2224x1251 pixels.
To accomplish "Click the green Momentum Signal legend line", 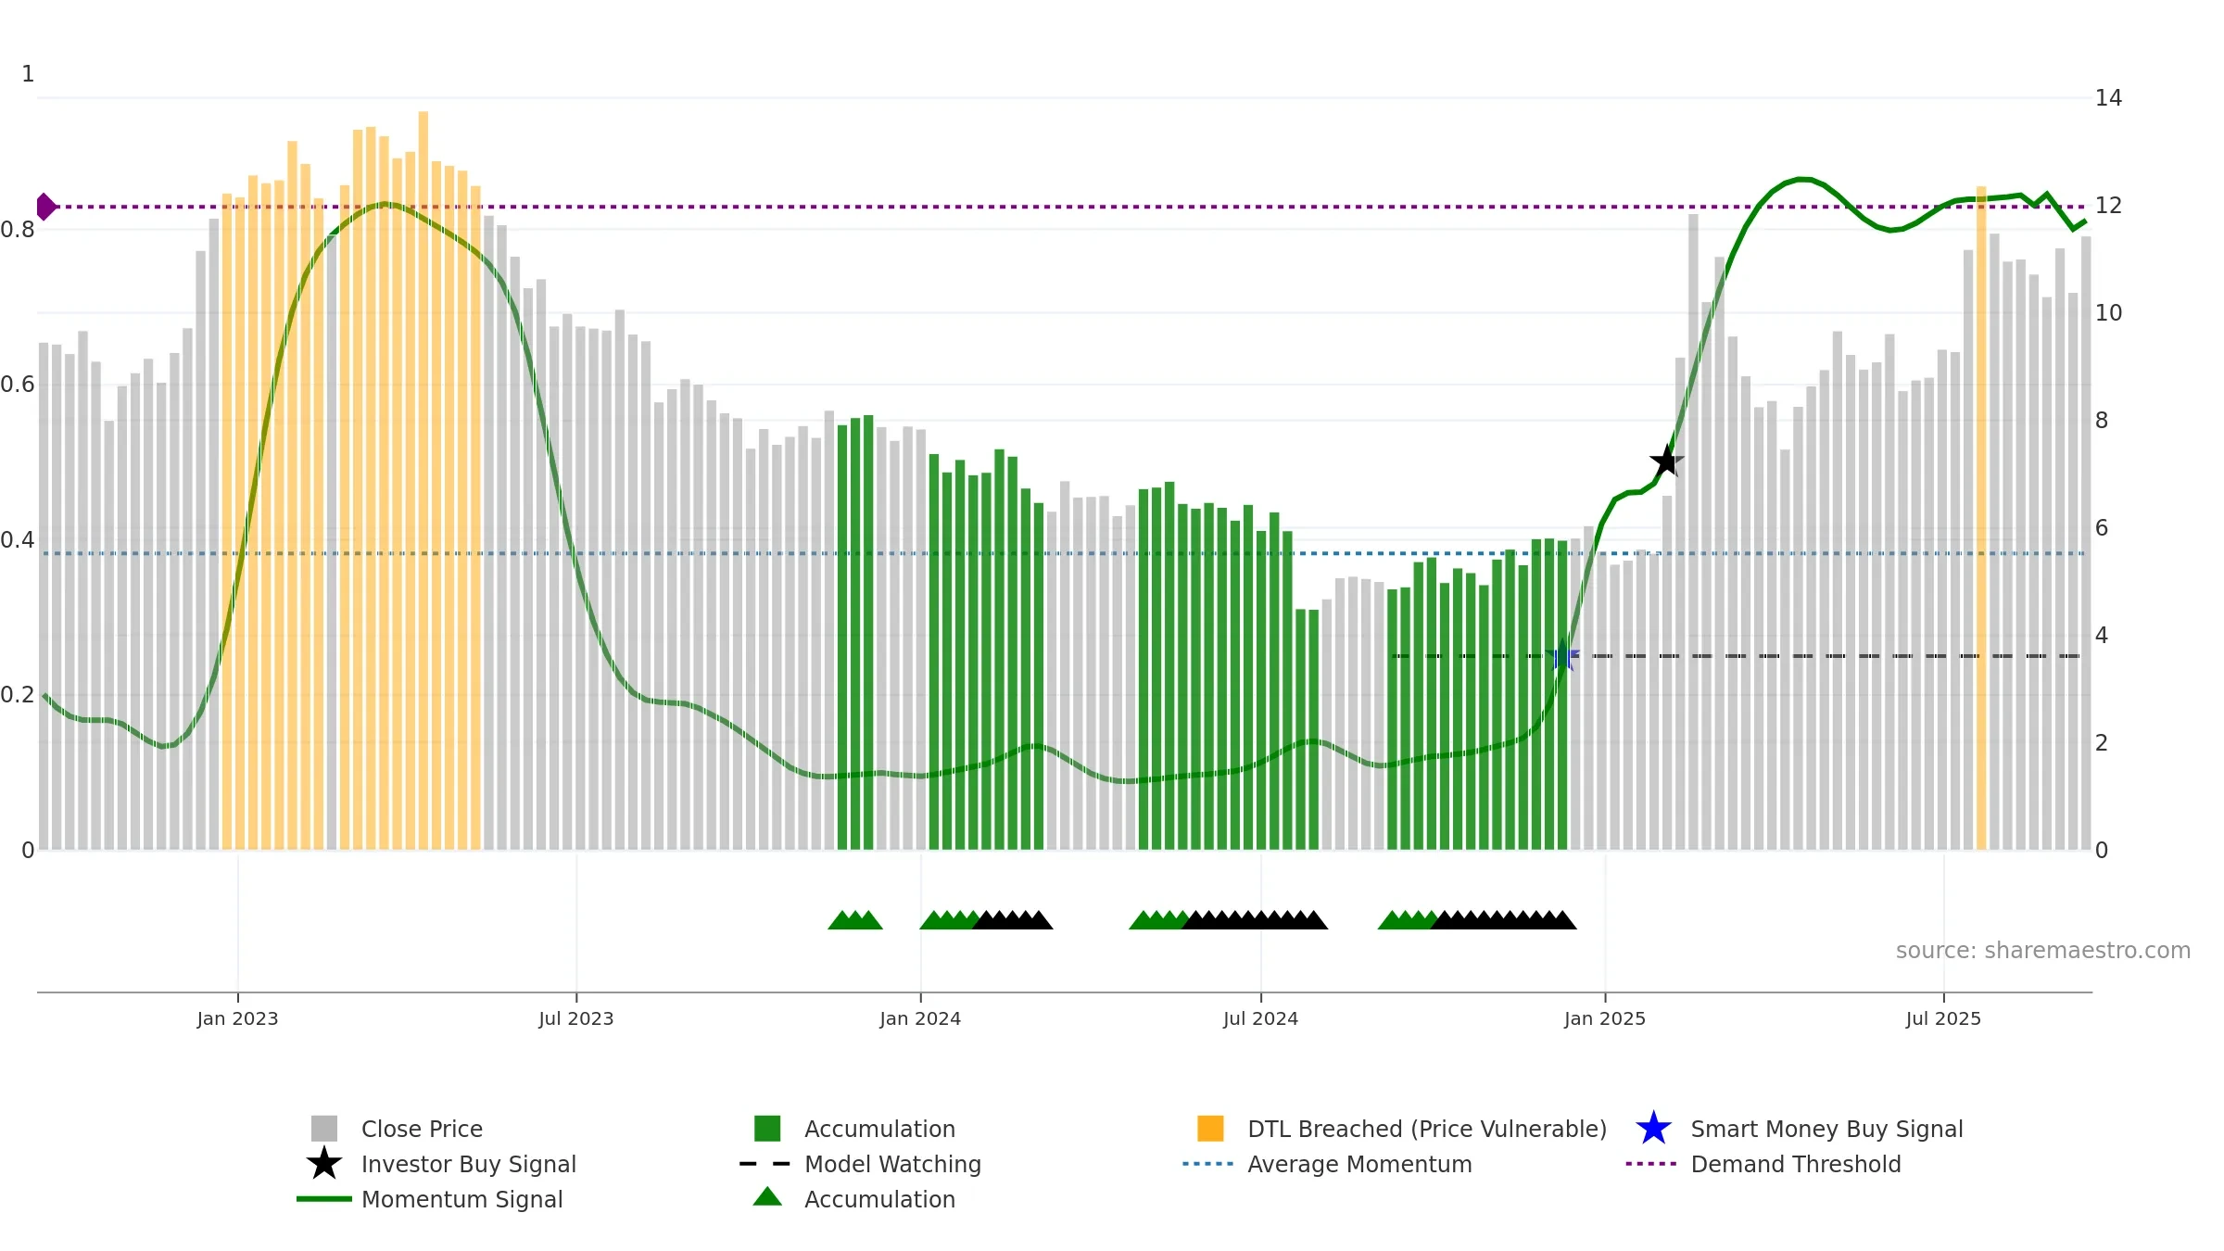I will click(x=324, y=1198).
